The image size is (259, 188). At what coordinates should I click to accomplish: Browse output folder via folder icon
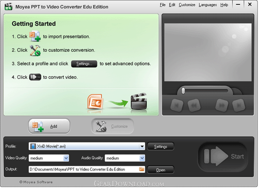pos(141,169)
